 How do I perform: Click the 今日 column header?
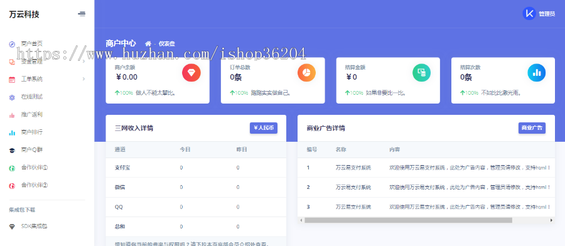tap(185, 149)
